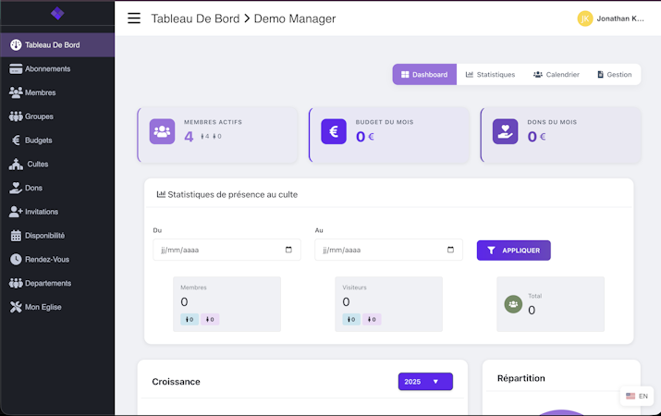Open the Invitations menu label
This screenshot has height=416, width=661.
(42, 212)
